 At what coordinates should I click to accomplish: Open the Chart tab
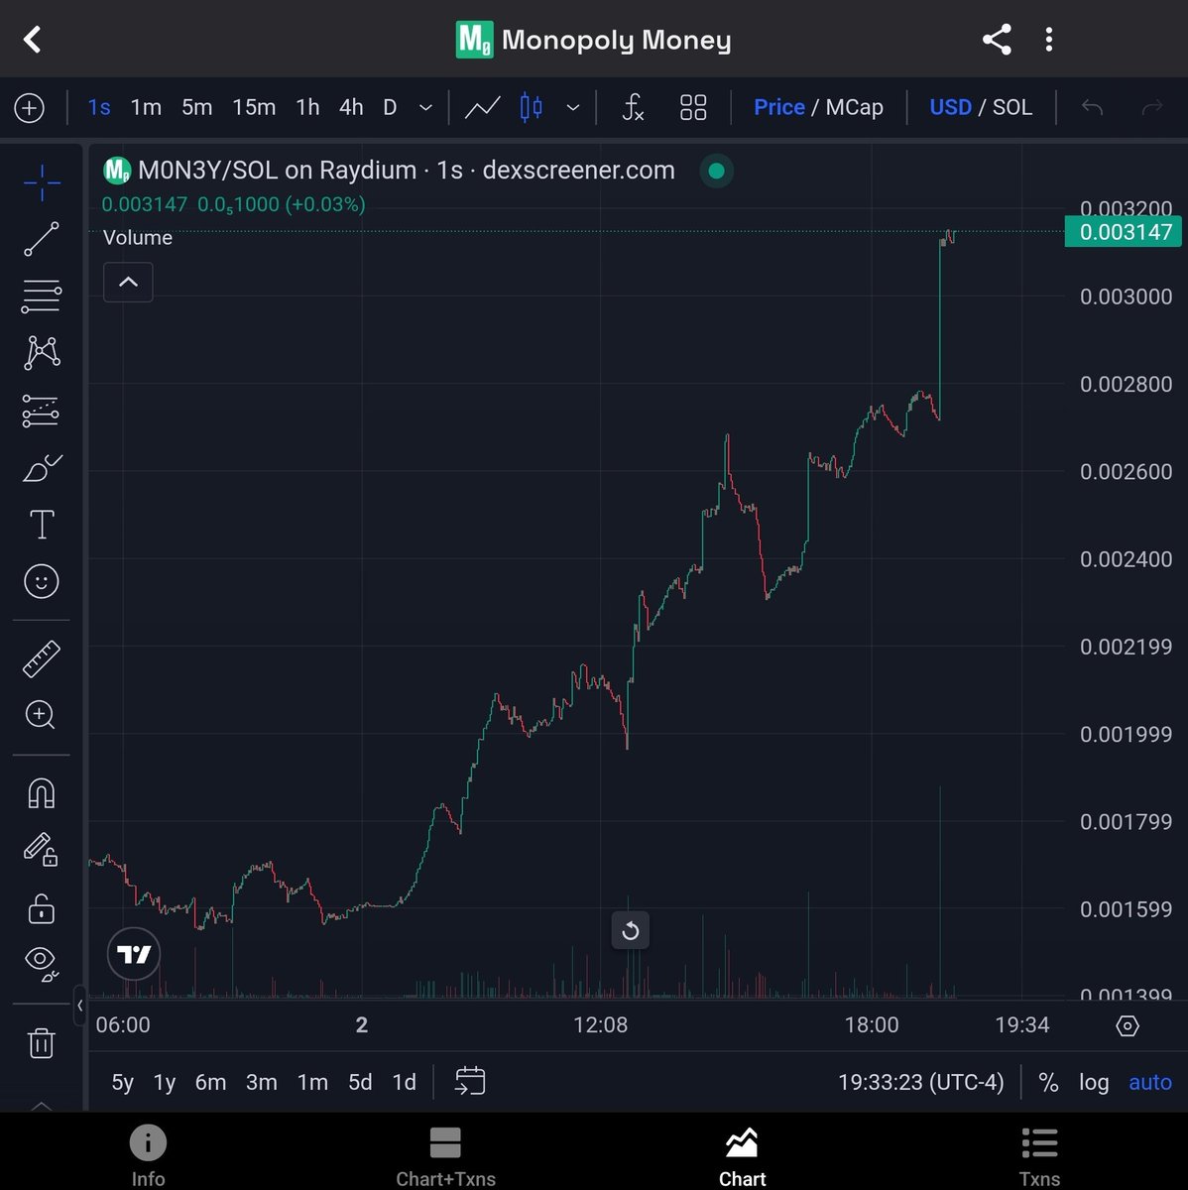point(742,1154)
